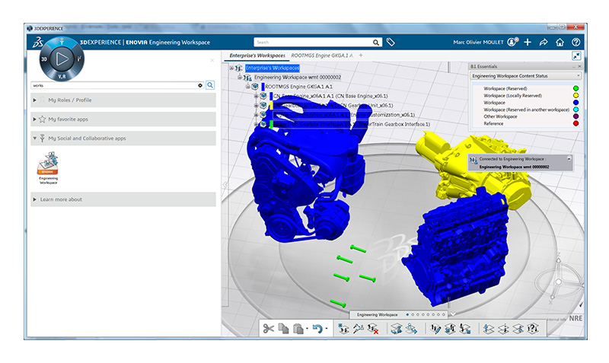Switch to ROOTMGS Engine GXGA.1 tab

tap(321, 56)
